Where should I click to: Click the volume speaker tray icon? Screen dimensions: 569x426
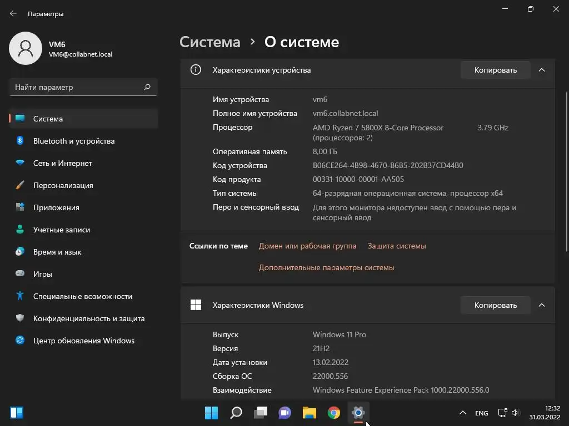516,413
